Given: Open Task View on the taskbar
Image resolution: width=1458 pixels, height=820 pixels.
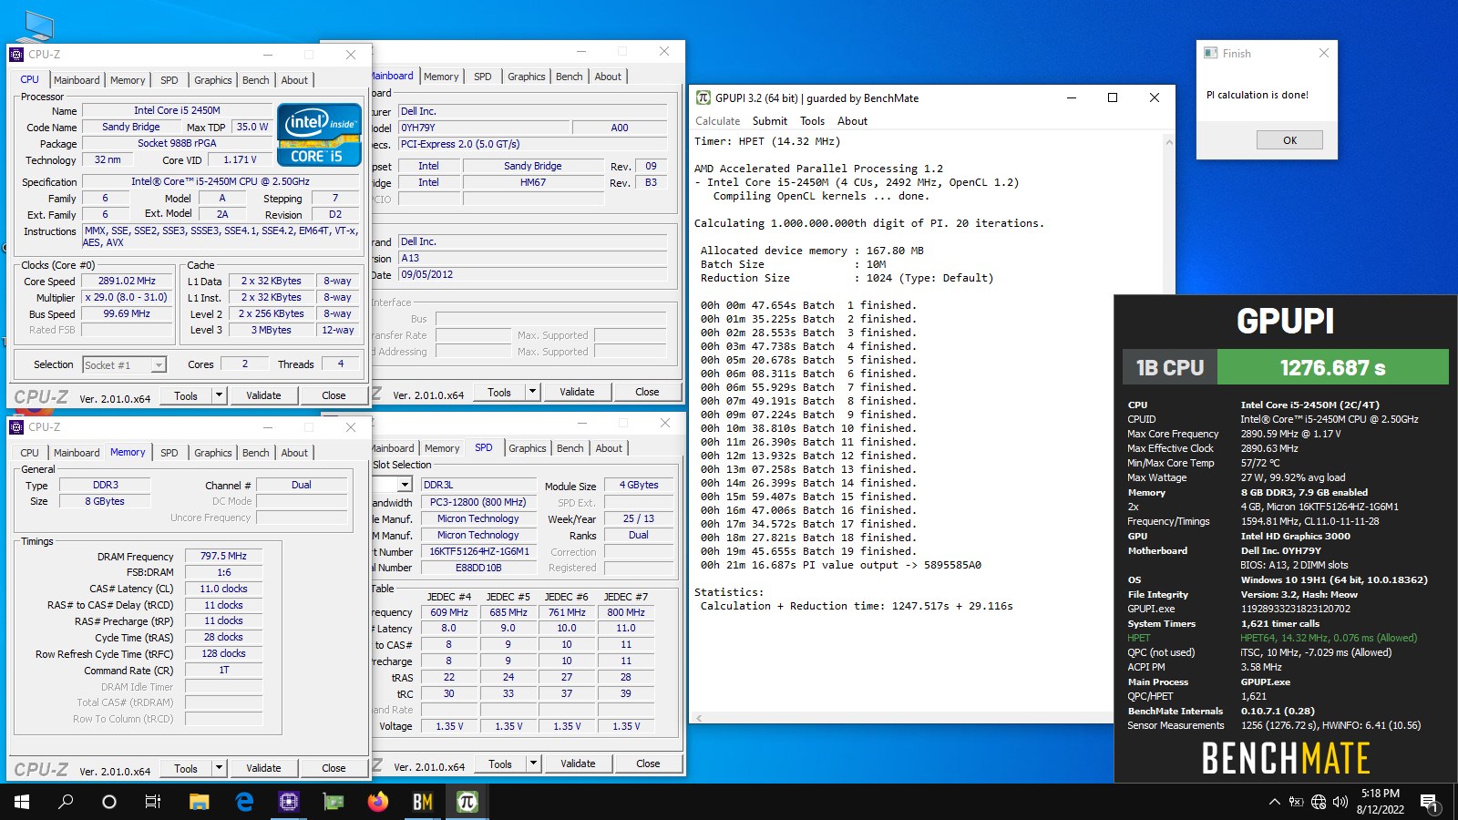Looking at the screenshot, I should click(x=153, y=802).
